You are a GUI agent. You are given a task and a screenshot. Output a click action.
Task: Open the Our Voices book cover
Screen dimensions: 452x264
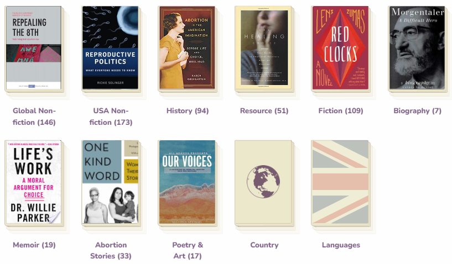(x=186, y=182)
